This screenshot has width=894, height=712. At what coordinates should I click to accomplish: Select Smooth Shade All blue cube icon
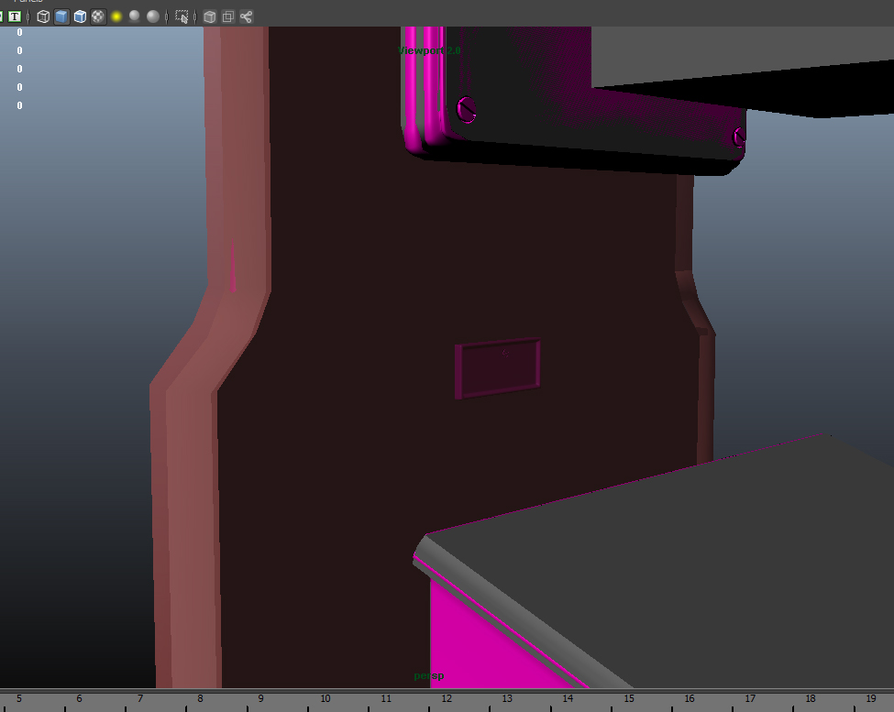tap(61, 16)
